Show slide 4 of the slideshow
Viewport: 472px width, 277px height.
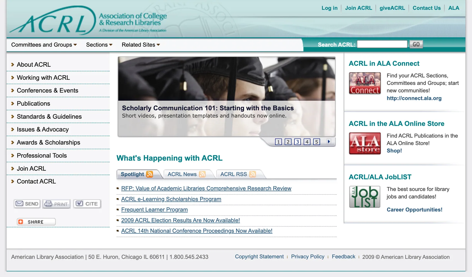click(x=307, y=142)
